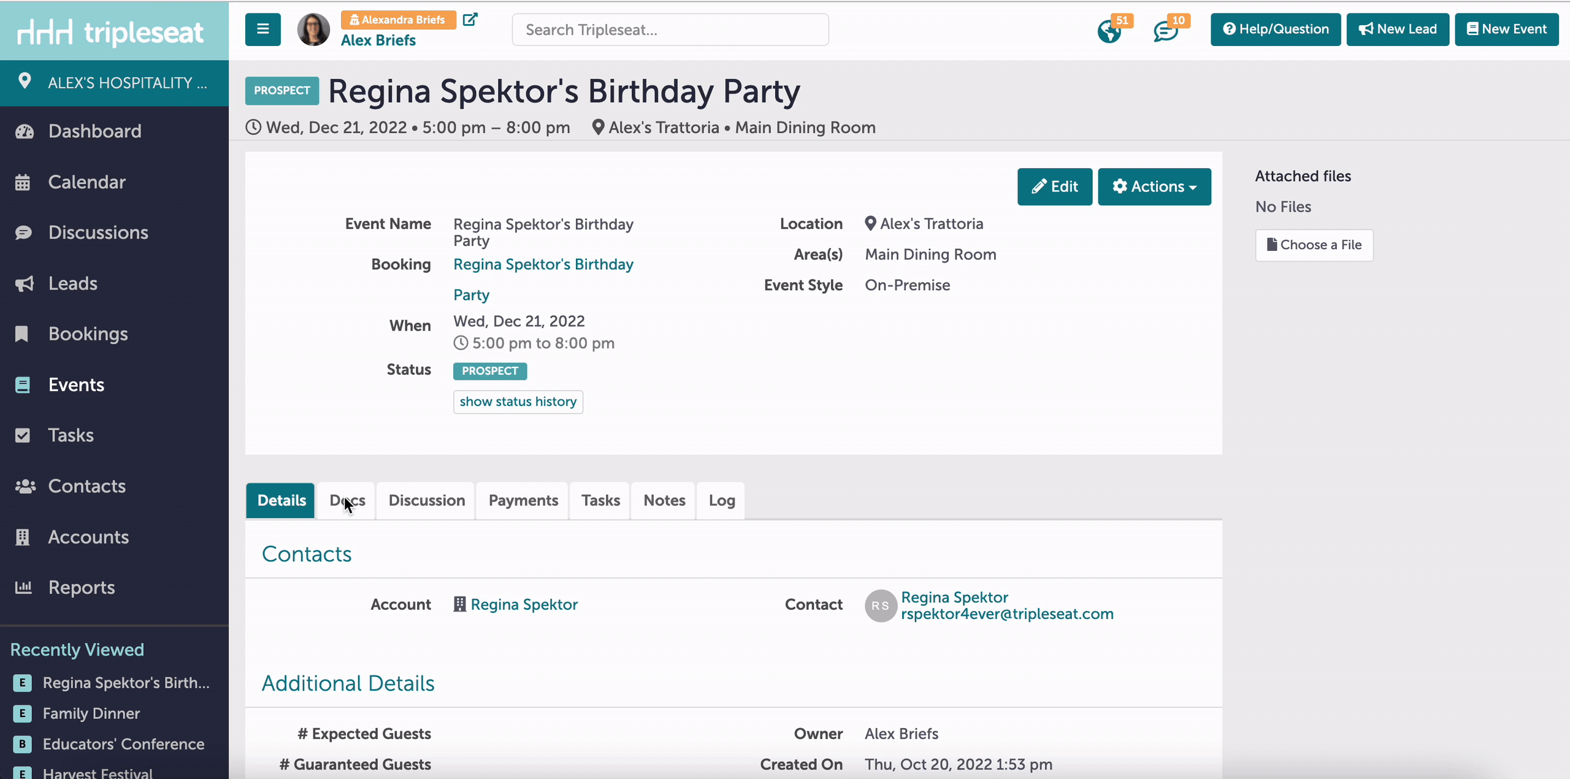This screenshot has height=779, width=1570.
Task: Click the Alex Briefs user name link
Action: (x=378, y=40)
